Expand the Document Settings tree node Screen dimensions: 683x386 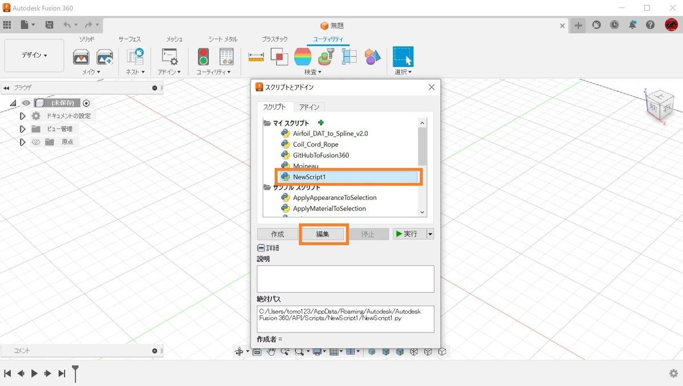23,116
